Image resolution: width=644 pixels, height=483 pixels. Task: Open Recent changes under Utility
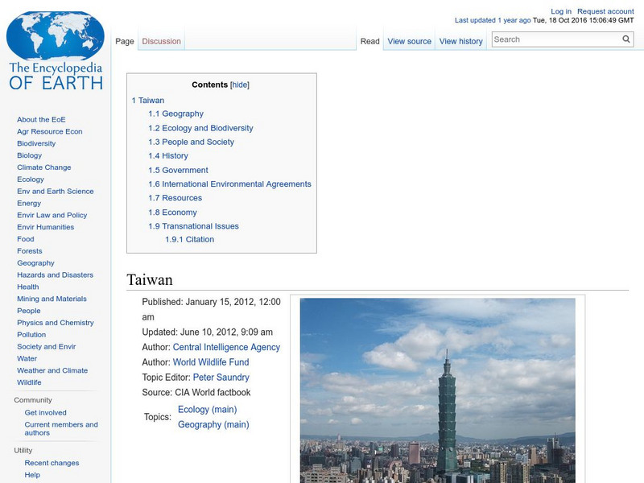pyautogui.click(x=52, y=463)
